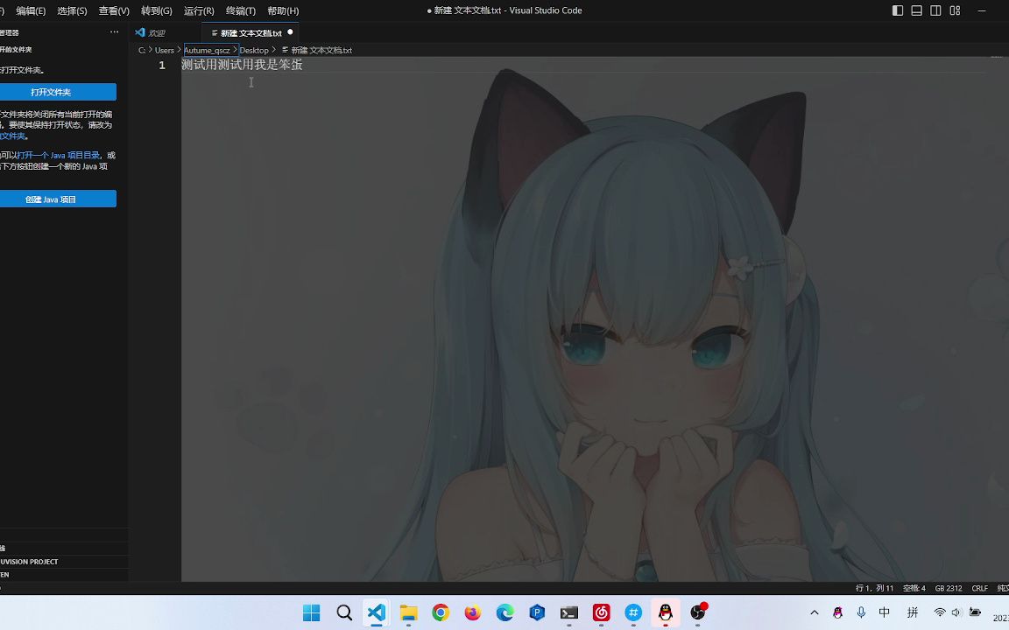Launch Google Chrome from taskbar

(441, 612)
